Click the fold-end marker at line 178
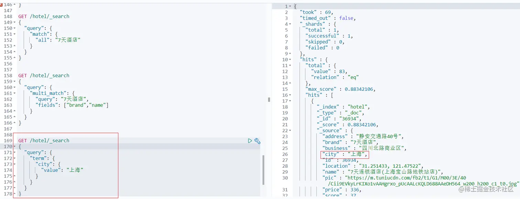 14,194
